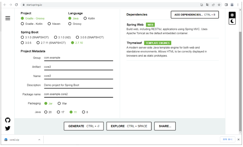Click the install app icon in address bar

(x=201, y=5)
